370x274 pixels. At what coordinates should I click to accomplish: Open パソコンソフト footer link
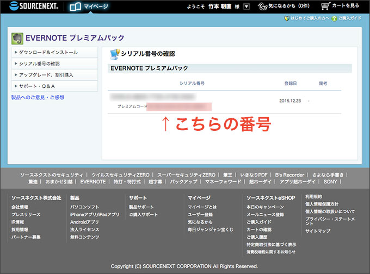click(x=84, y=207)
